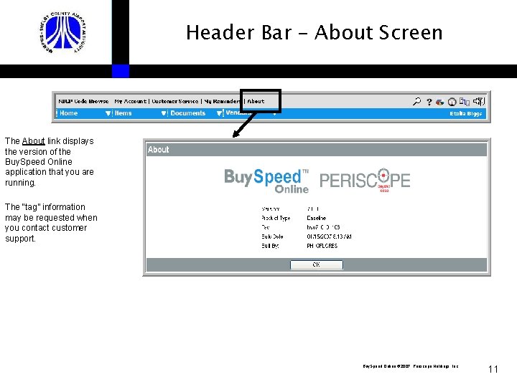Click the Build Date value 01/15/2007
This screenshot has width=517, height=387.
[x=329, y=236]
